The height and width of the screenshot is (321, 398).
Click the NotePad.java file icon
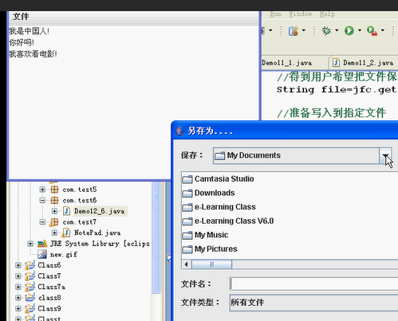pyautogui.click(x=66, y=233)
